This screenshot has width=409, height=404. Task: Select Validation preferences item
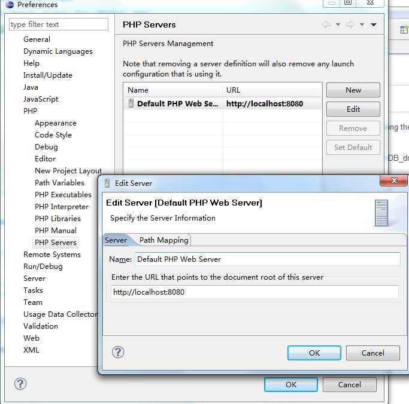coord(41,326)
